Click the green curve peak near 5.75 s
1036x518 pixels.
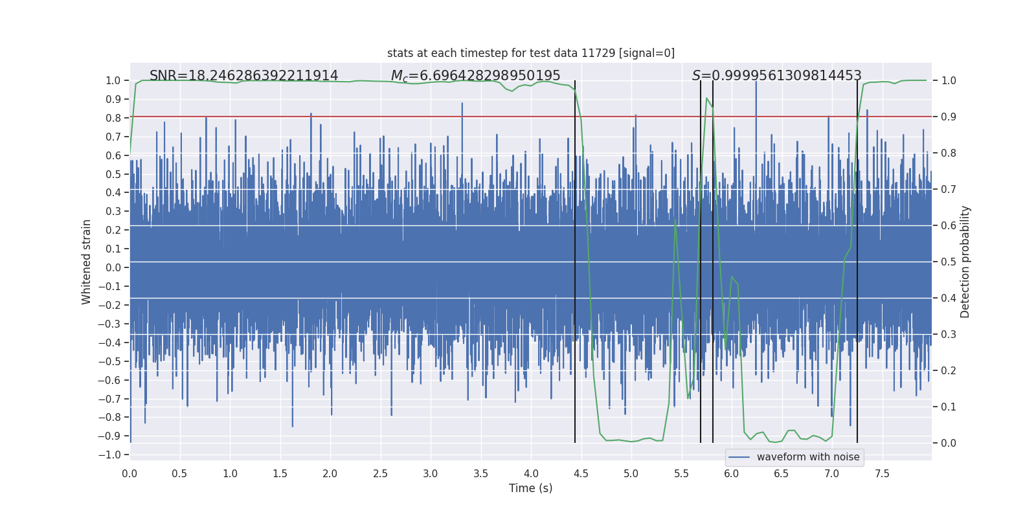click(707, 98)
